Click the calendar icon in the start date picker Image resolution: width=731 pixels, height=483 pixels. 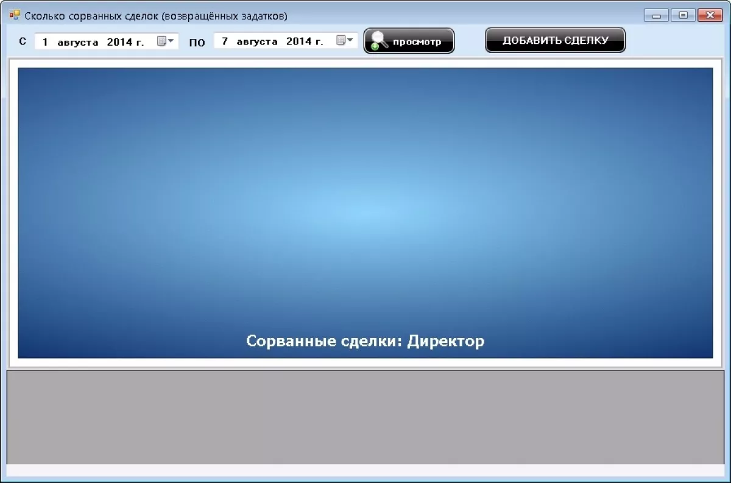click(x=161, y=41)
